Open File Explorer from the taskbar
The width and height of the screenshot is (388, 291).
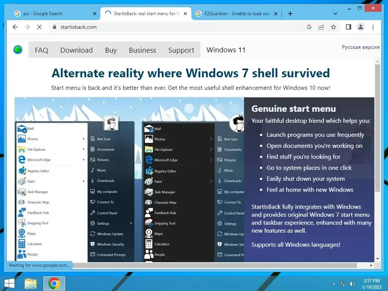[31, 283]
